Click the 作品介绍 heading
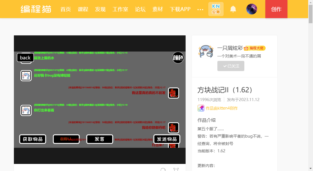This screenshot has width=313, height=171. 206,120
